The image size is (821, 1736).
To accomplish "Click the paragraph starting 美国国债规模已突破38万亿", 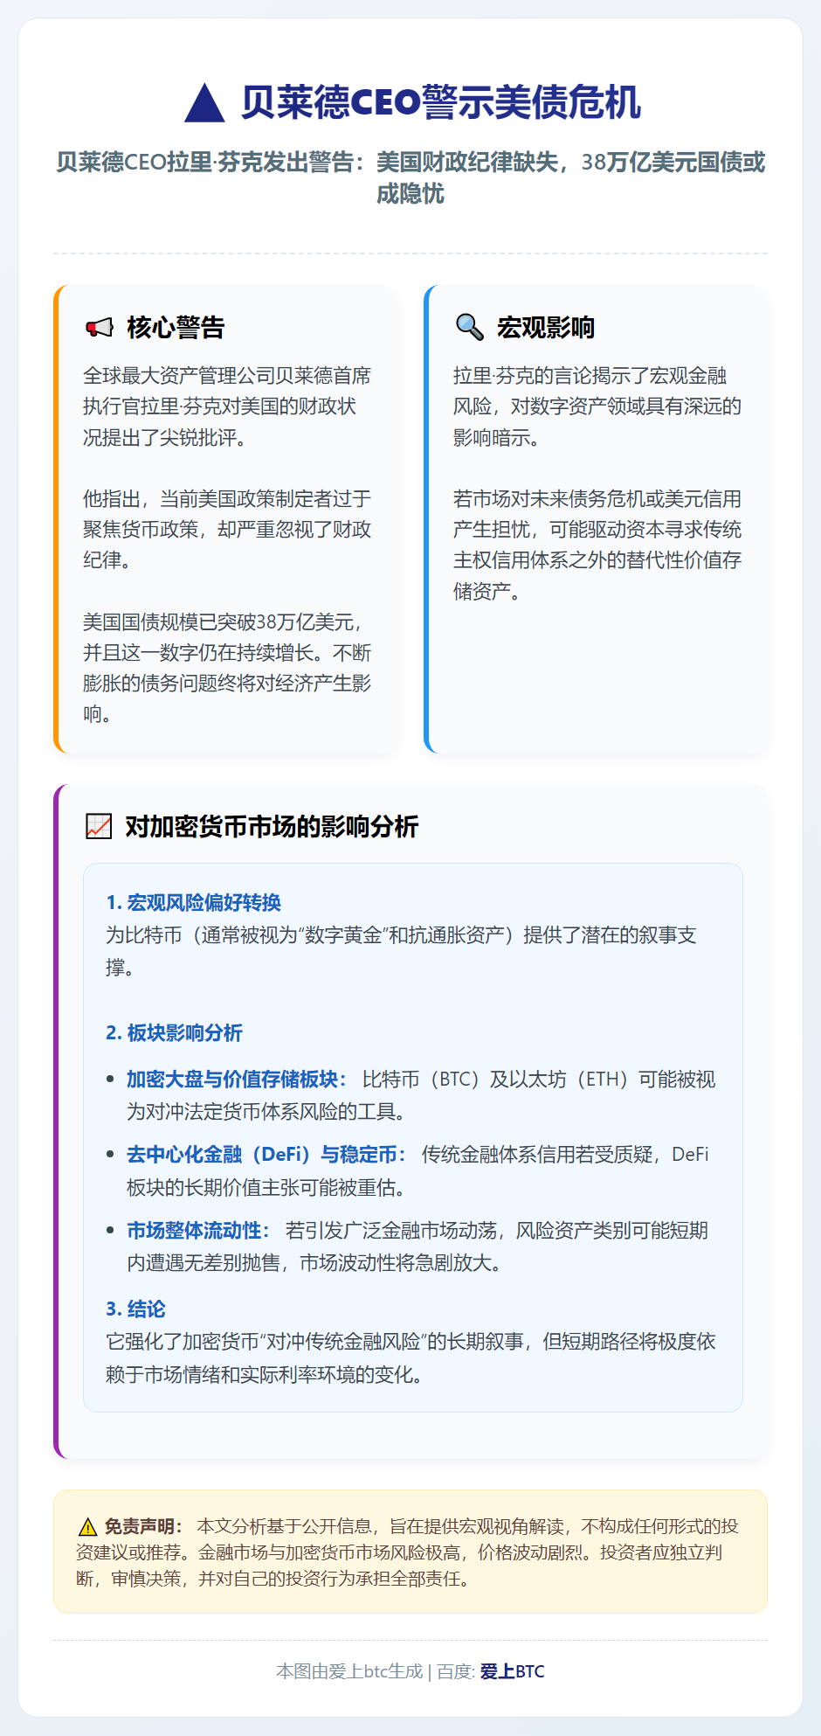I will tap(227, 668).
